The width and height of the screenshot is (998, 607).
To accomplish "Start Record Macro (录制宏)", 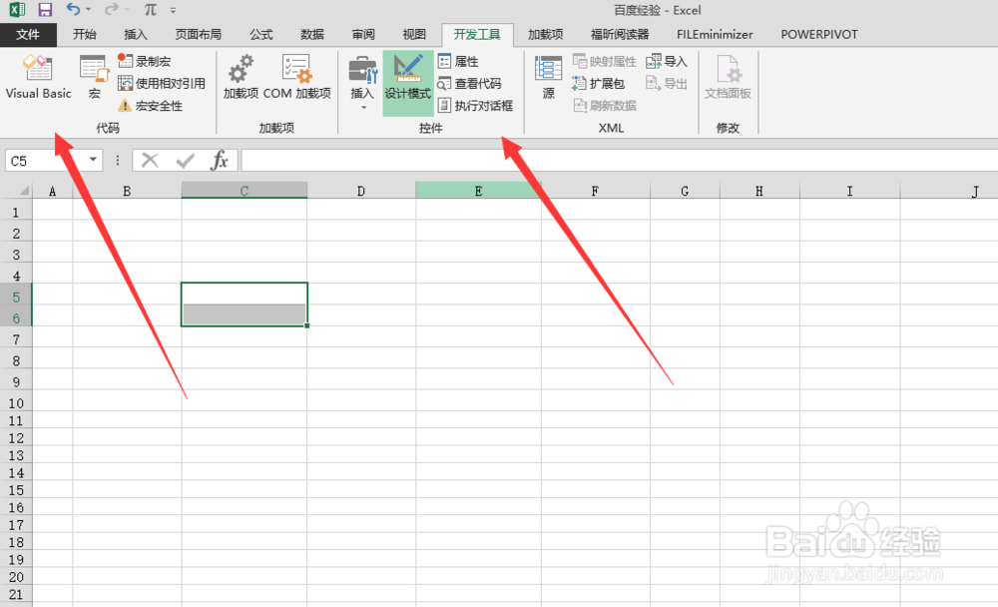I will pyautogui.click(x=145, y=61).
